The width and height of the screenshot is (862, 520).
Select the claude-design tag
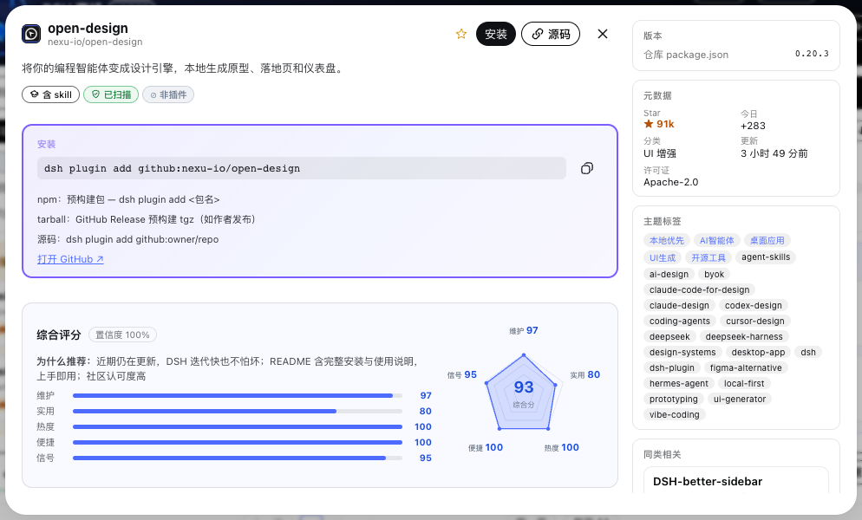coord(679,305)
